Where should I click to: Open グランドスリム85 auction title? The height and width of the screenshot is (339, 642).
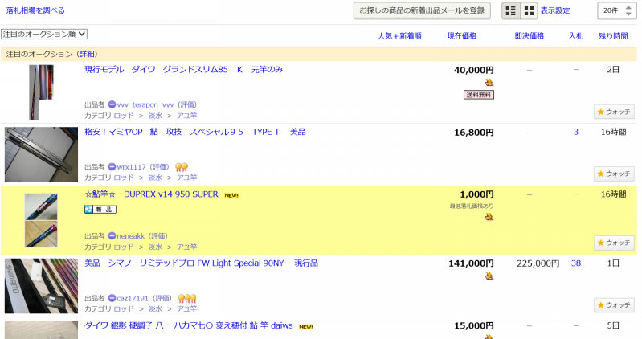[x=183, y=70]
